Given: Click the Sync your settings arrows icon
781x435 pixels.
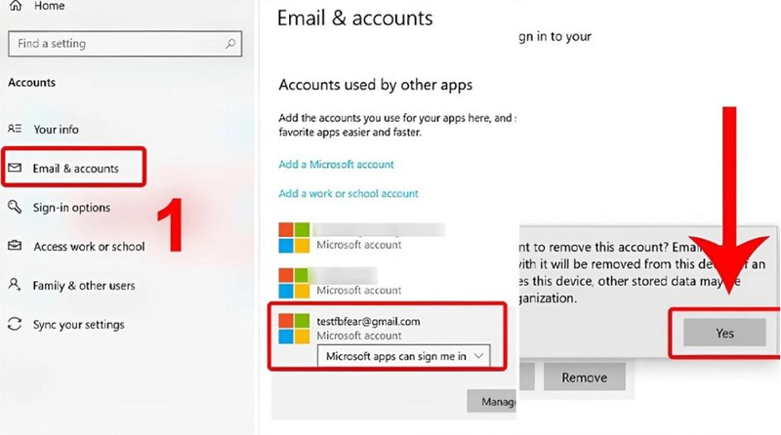Looking at the screenshot, I should (15, 324).
